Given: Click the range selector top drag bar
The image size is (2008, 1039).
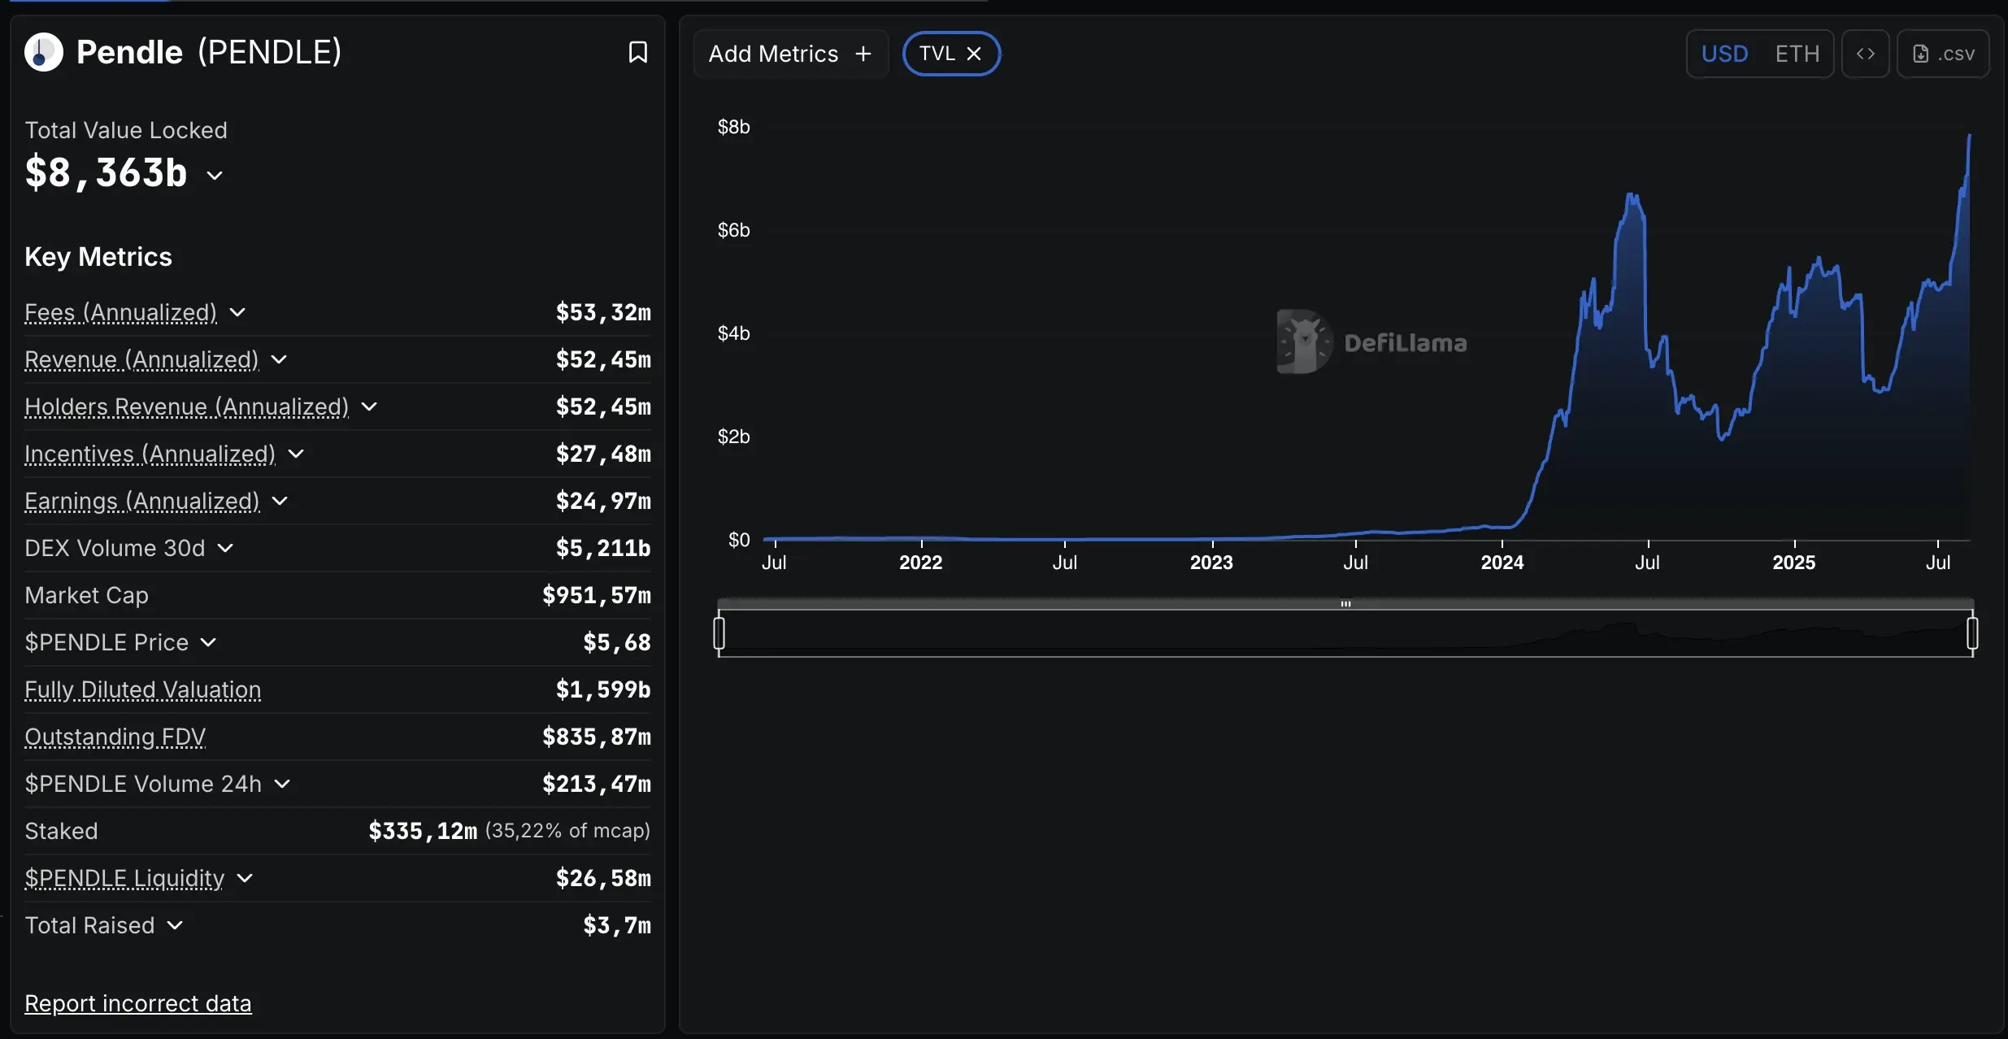Looking at the screenshot, I should [1345, 603].
